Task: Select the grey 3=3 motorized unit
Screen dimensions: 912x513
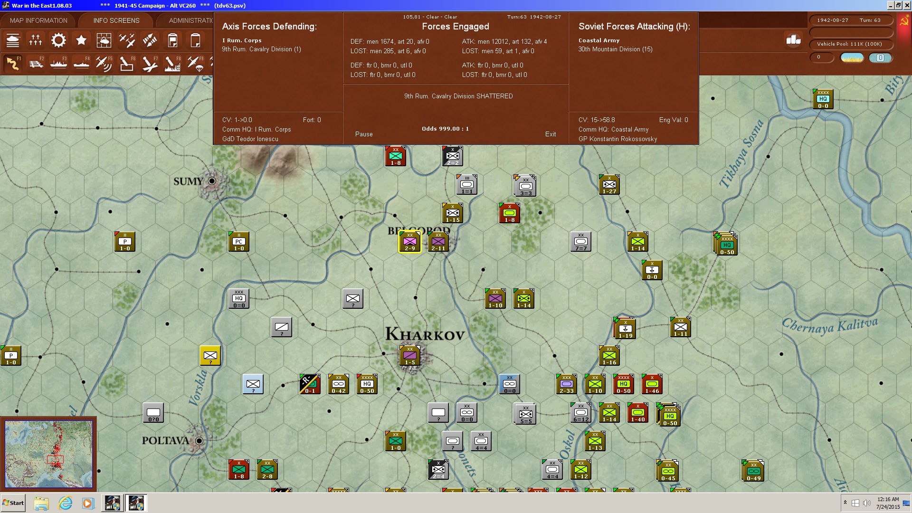Action: click(525, 186)
